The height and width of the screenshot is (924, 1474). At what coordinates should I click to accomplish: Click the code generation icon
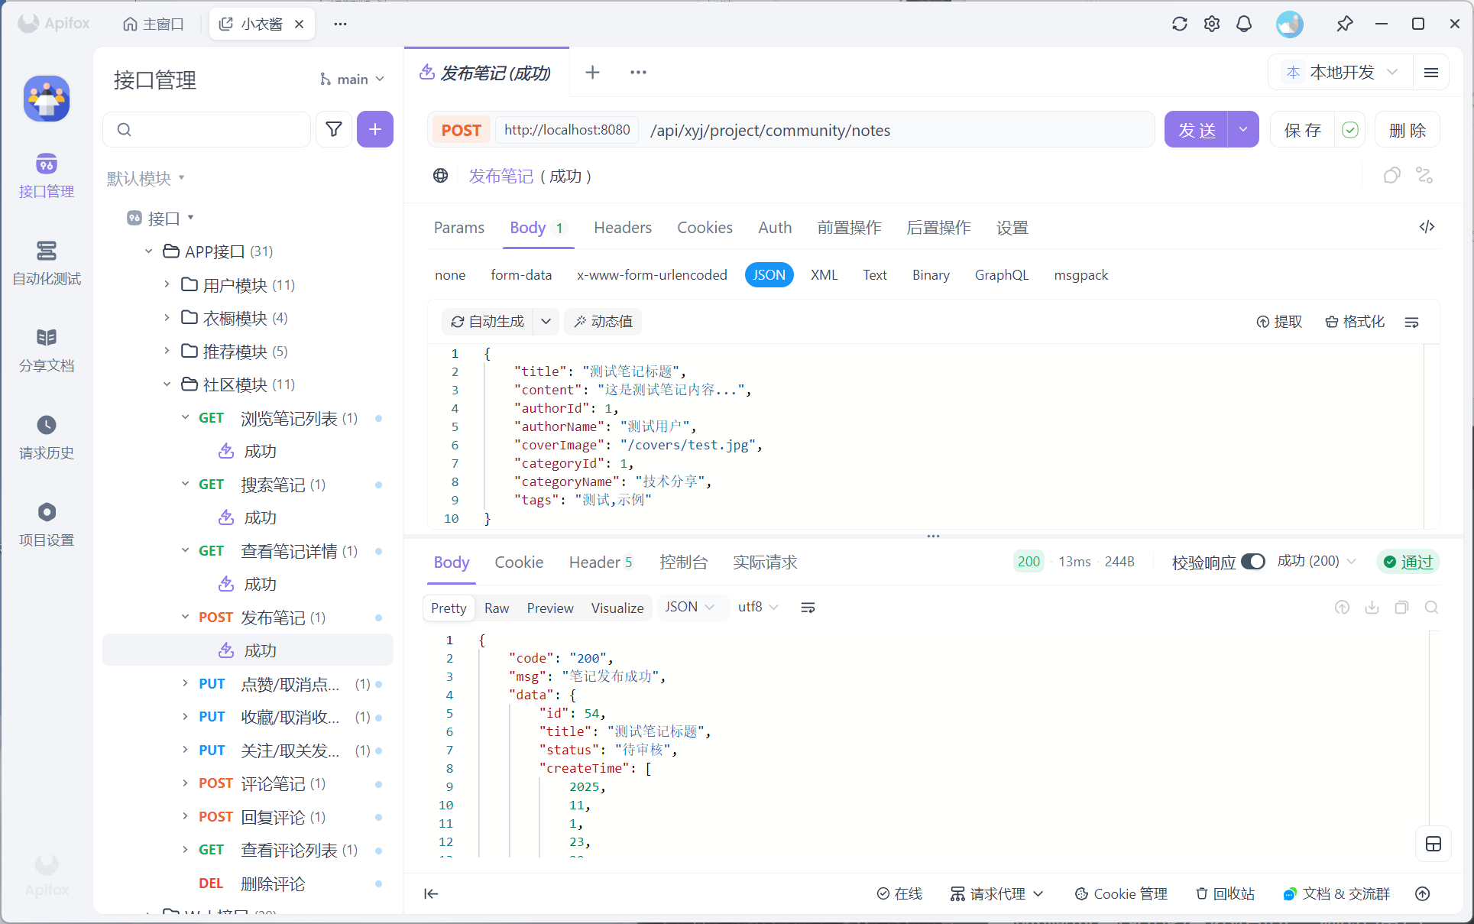pyautogui.click(x=1427, y=227)
